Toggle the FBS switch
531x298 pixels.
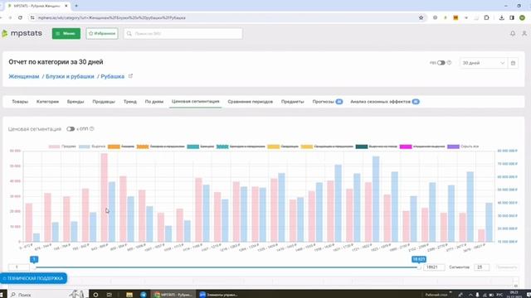[441, 63]
